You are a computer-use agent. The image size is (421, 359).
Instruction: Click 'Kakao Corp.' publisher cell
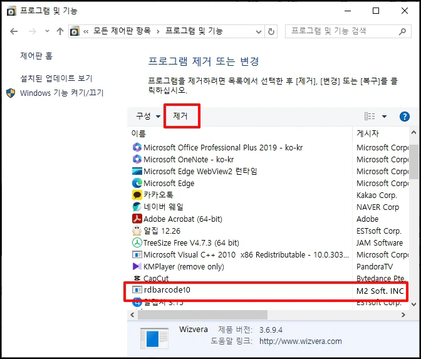point(377,195)
